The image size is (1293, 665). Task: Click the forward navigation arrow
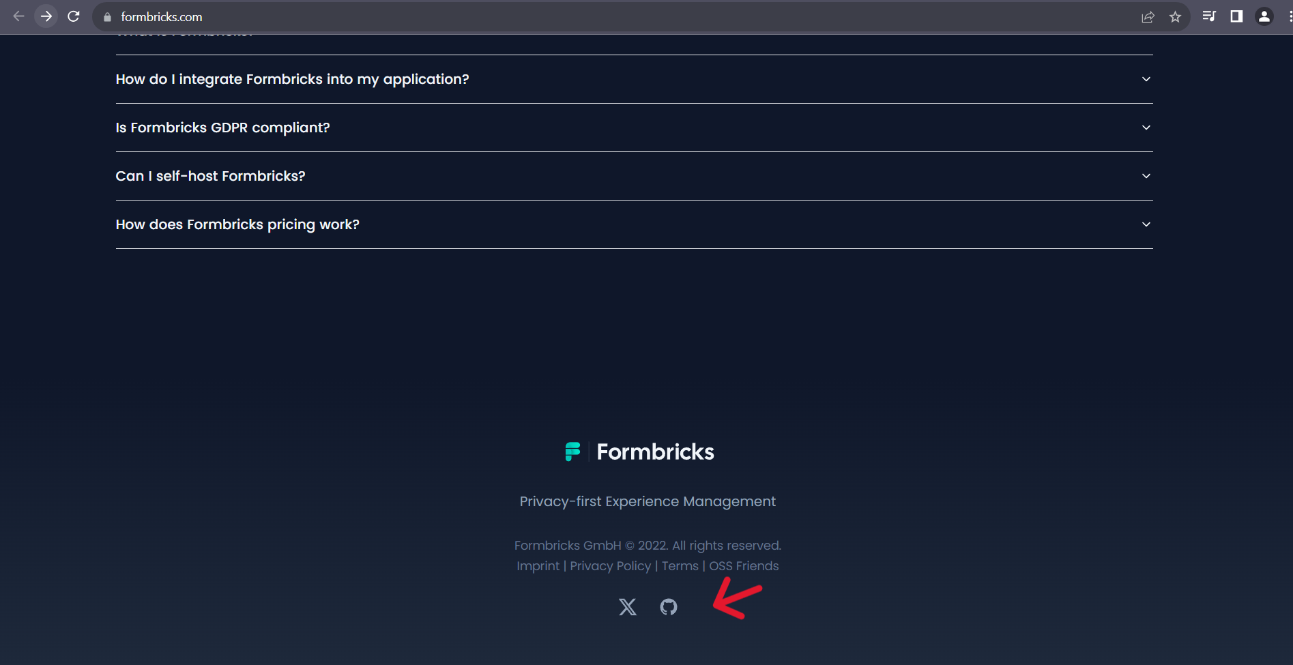46,16
